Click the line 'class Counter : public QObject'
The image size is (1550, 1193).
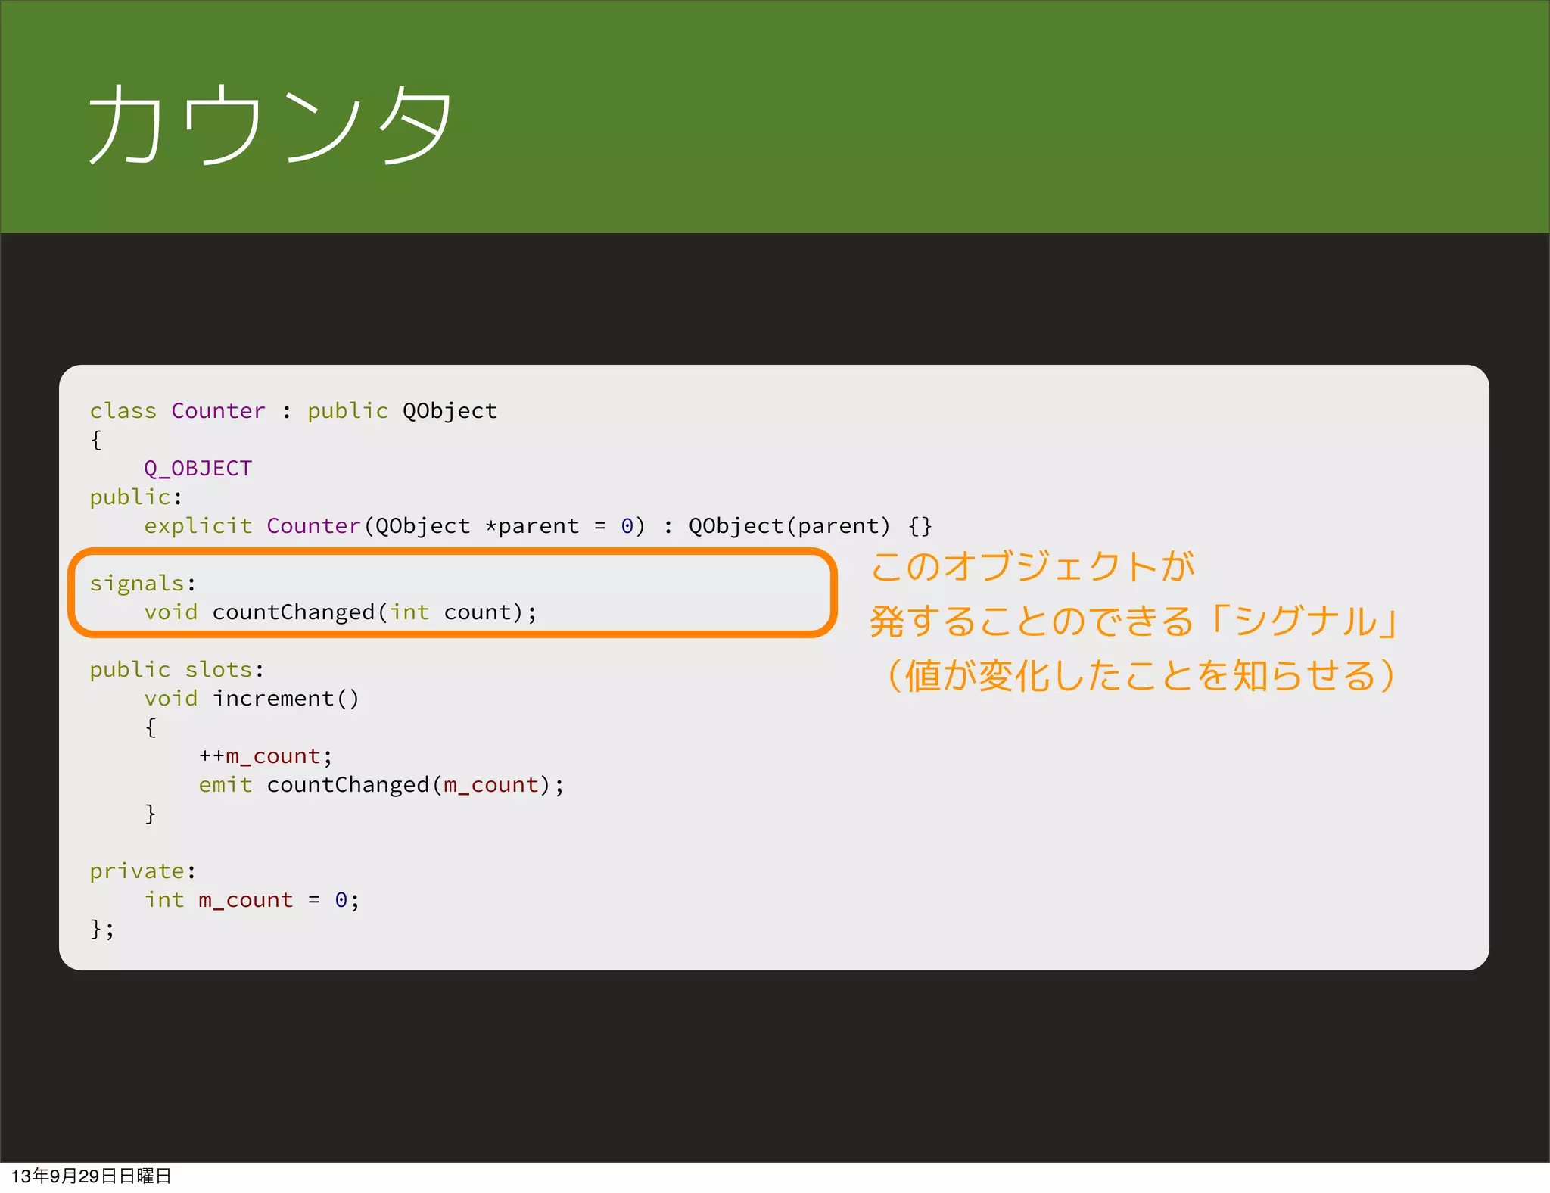pyautogui.click(x=294, y=411)
